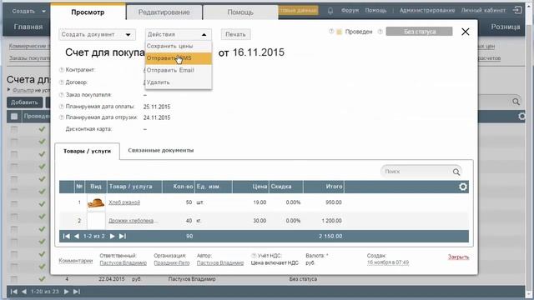This screenshot has width=534, height=300.
Task: Go to previous page of goods table
Action: (77, 236)
